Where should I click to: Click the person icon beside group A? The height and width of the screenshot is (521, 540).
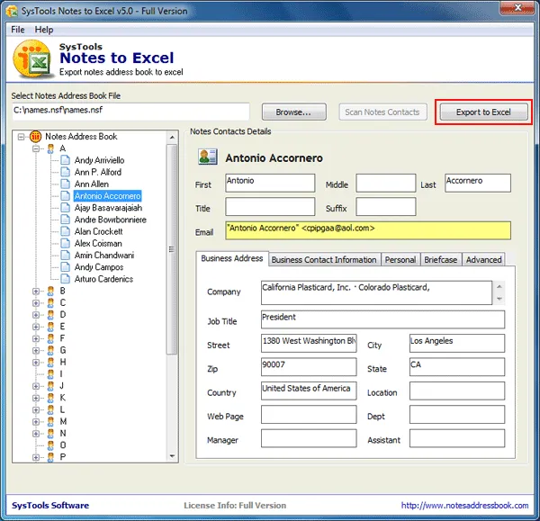[50, 148]
